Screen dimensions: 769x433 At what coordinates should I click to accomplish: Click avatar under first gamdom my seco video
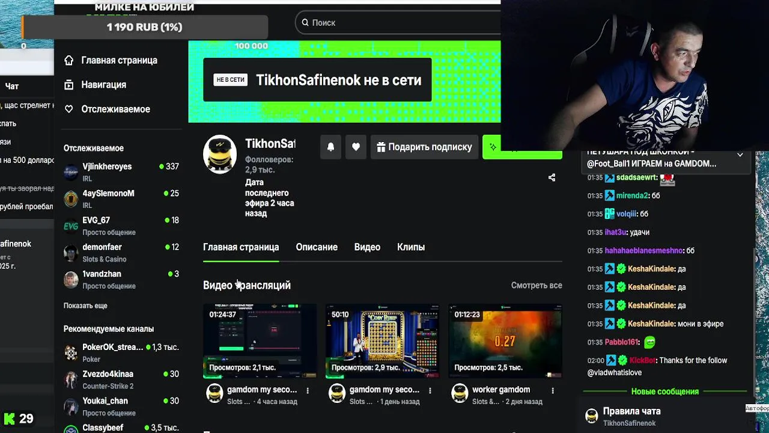214,393
